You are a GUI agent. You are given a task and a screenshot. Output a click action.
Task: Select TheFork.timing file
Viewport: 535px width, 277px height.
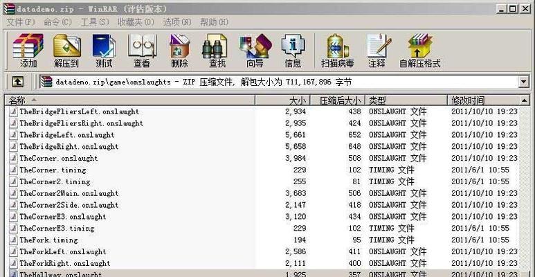point(48,240)
